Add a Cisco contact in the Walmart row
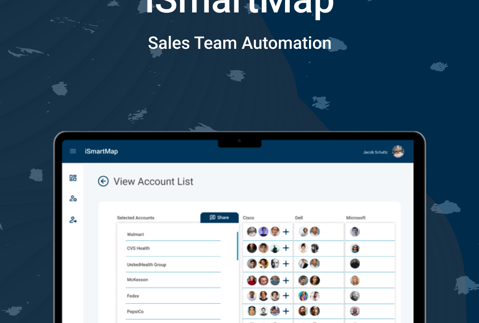479x323 pixels. click(x=286, y=232)
